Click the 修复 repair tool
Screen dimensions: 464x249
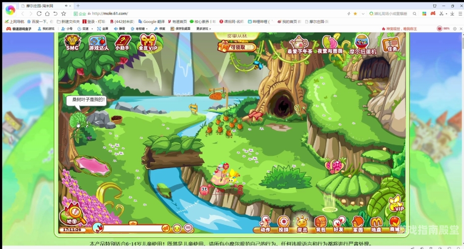[160, 29]
